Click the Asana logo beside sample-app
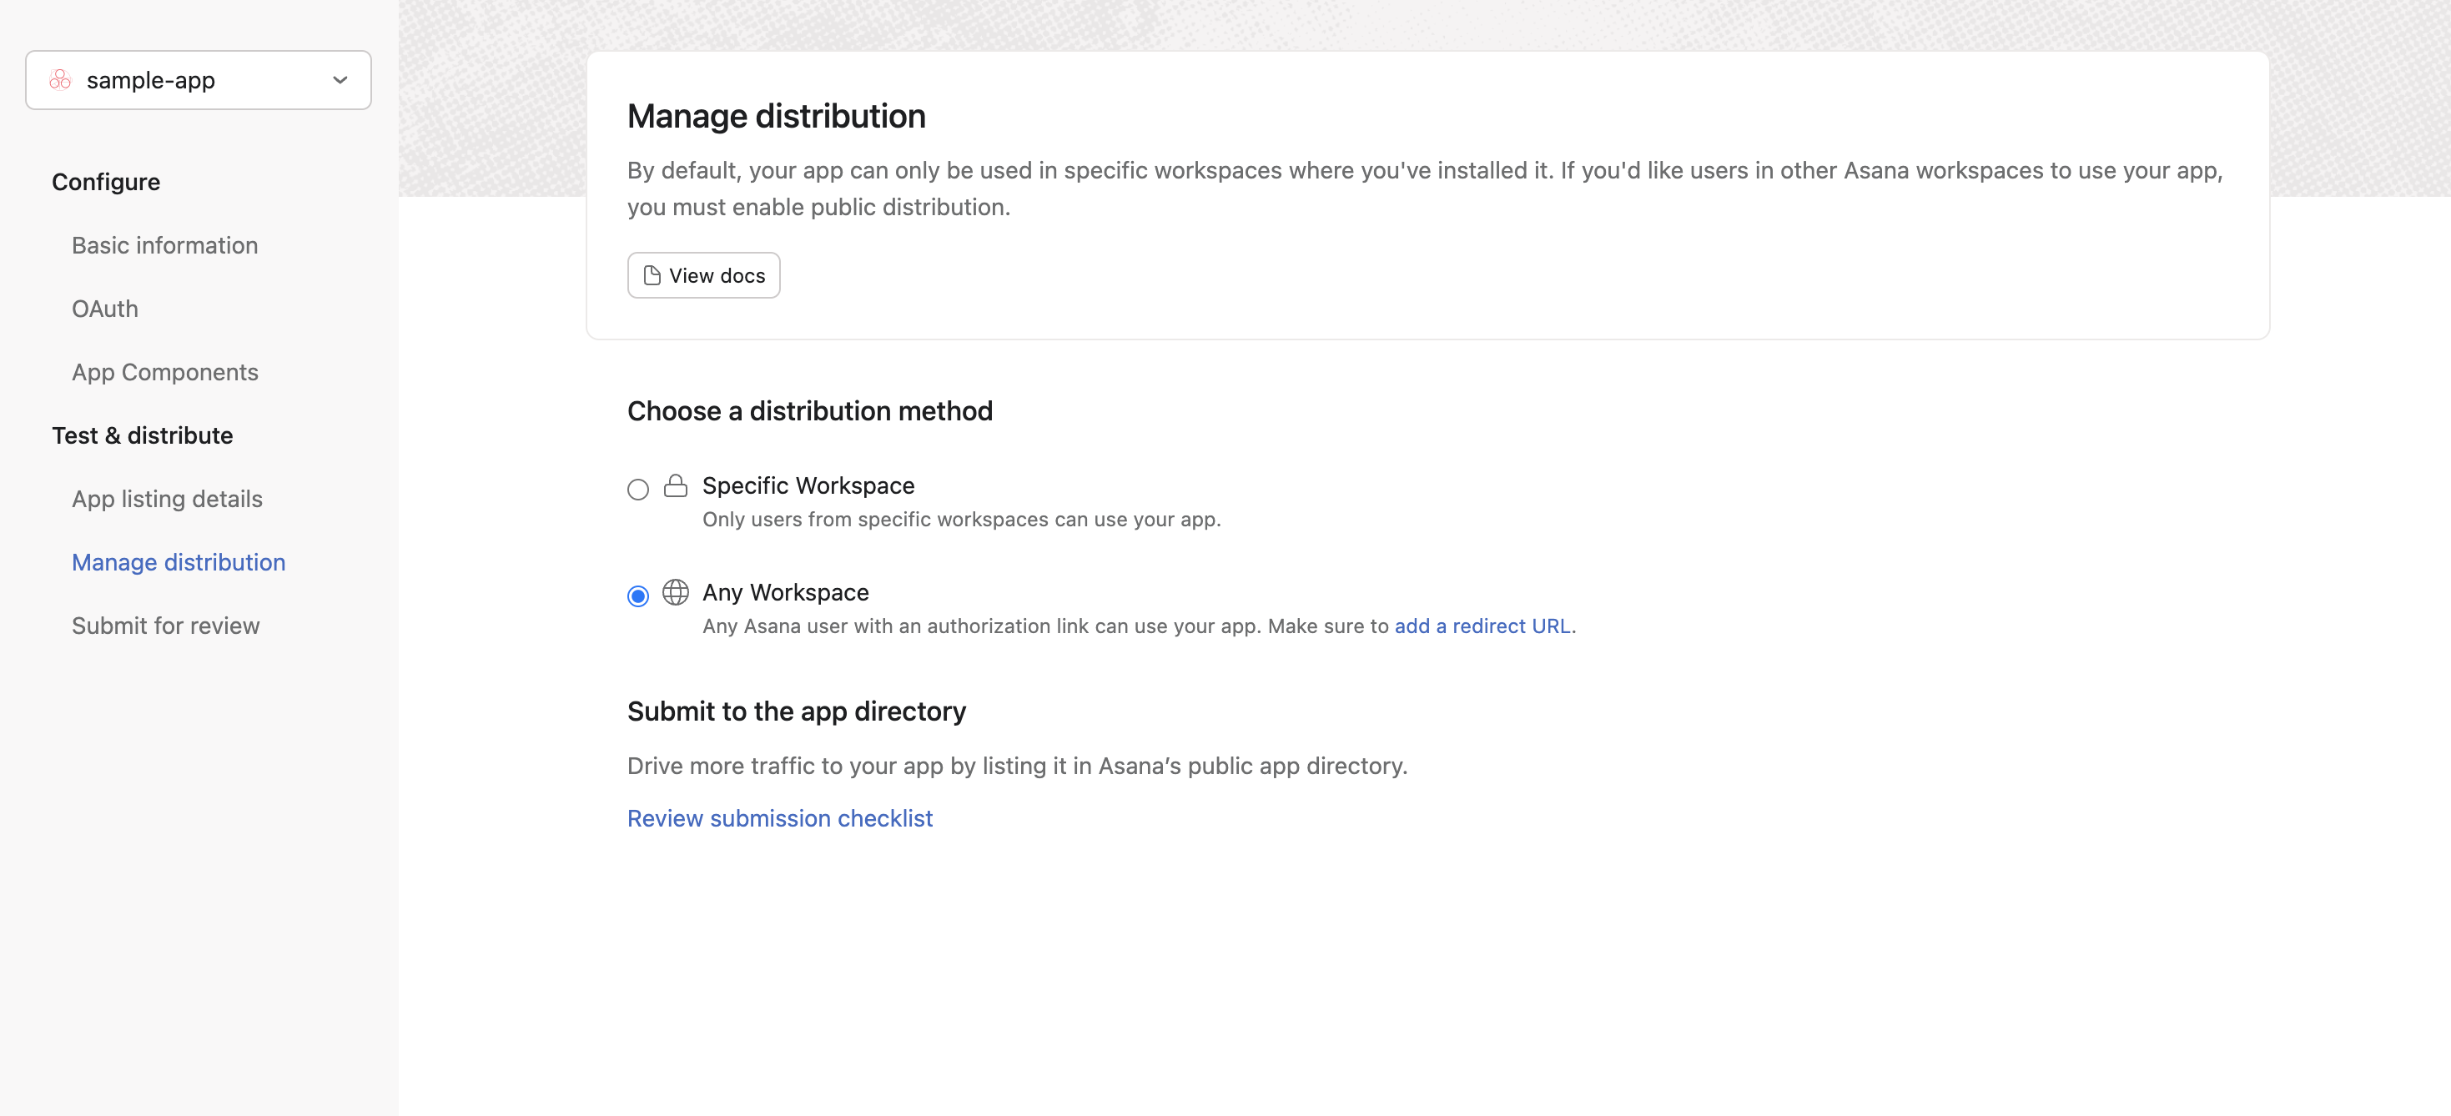2451x1116 pixels. click(x=60, y=80)
